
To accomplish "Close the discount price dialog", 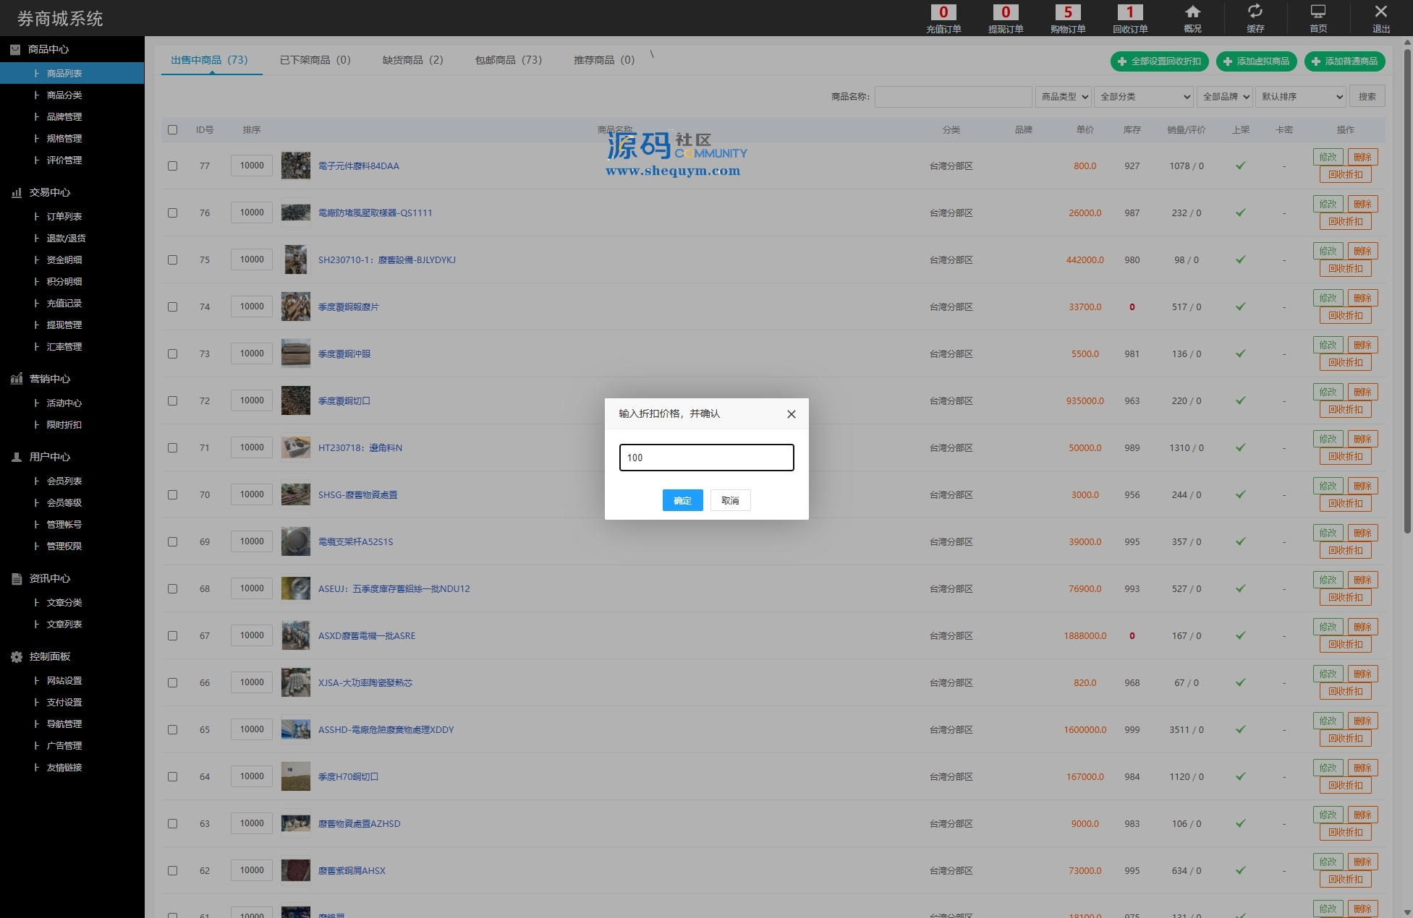I will [x=791, y=414].
